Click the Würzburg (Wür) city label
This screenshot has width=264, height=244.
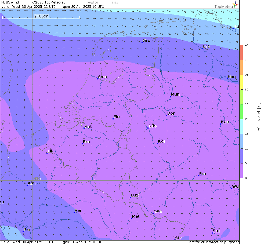pyautogui.click(x=236, y=186)
